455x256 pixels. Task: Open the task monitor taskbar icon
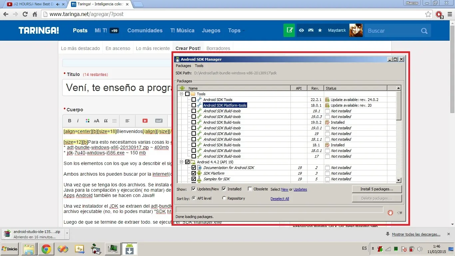[113, 249]
